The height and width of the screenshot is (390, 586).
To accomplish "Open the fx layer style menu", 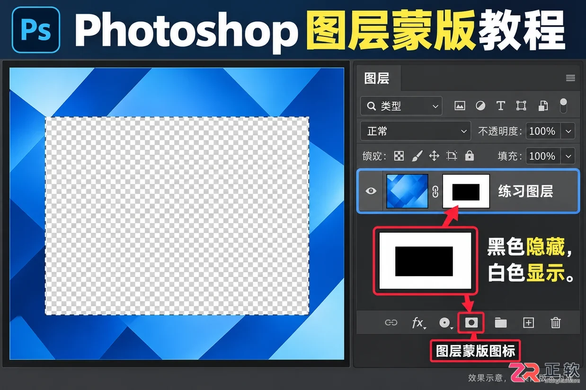I will click(x=418, y=323).
